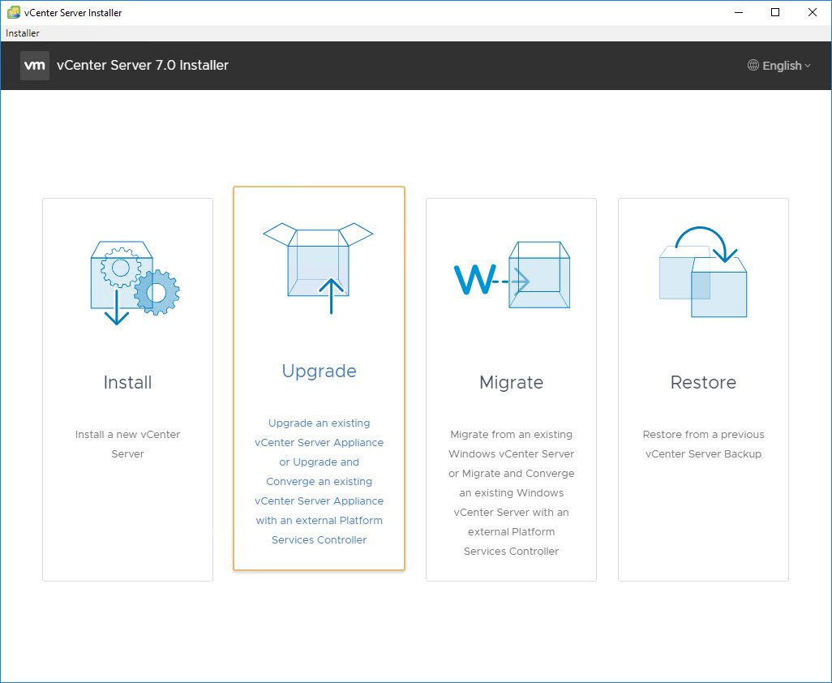Click the VMware logo
The width and height of the screenshot is (832, 683).
(x=33, y=65)
